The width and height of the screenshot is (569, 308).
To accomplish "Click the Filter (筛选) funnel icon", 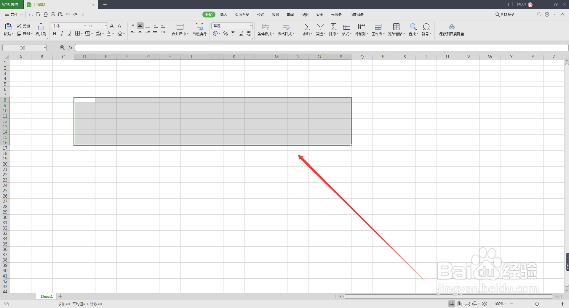I will pos(320,27).
